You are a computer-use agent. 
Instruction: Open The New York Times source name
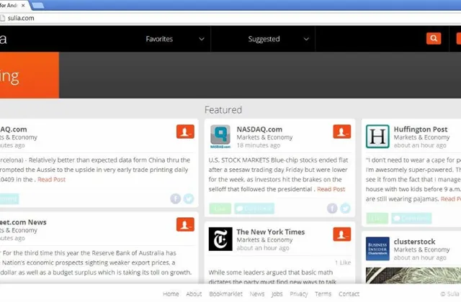coord(271,232)
